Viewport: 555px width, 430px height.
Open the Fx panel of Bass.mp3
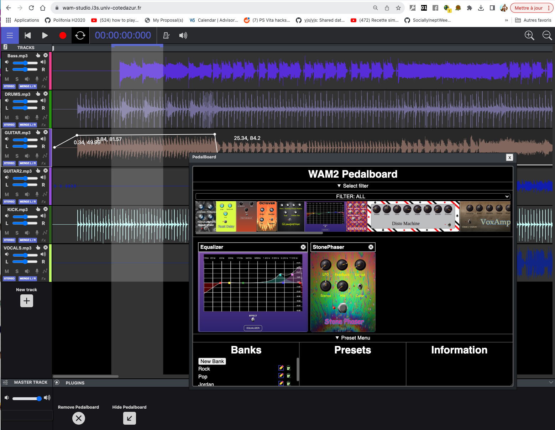44,86
